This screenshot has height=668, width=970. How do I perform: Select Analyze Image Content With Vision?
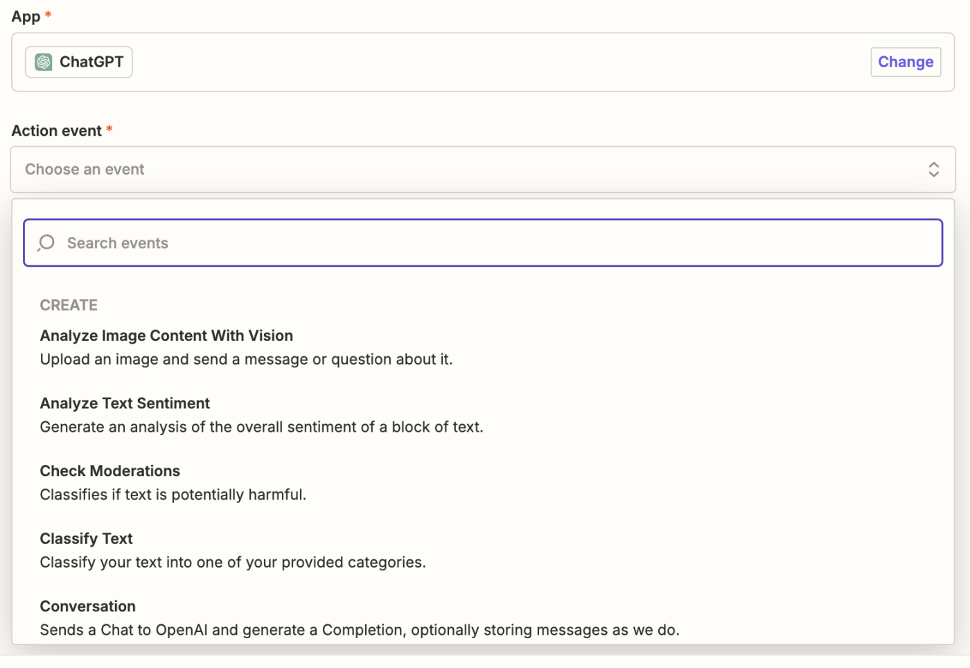pyautogui.click(x=166, y=336)
